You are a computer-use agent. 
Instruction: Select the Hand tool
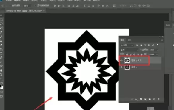[1, 70]
